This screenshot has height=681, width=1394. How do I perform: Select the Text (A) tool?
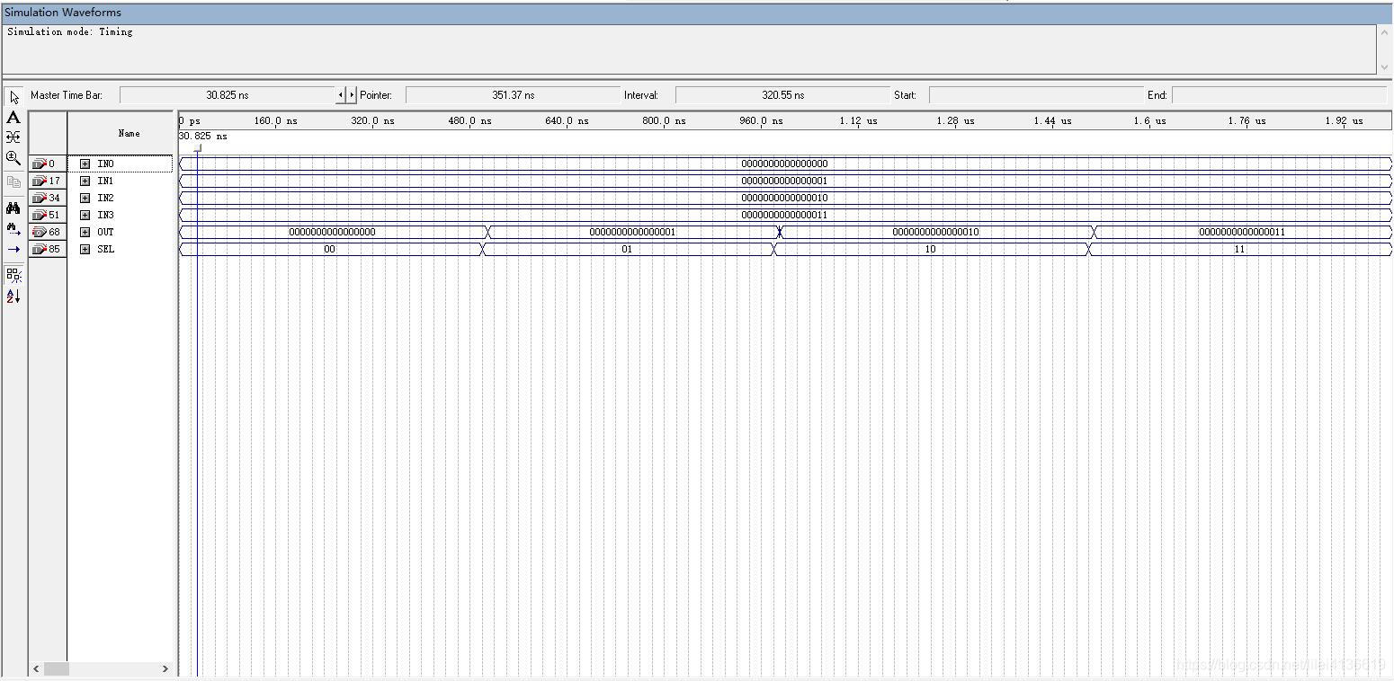click(x=13, y=118)
